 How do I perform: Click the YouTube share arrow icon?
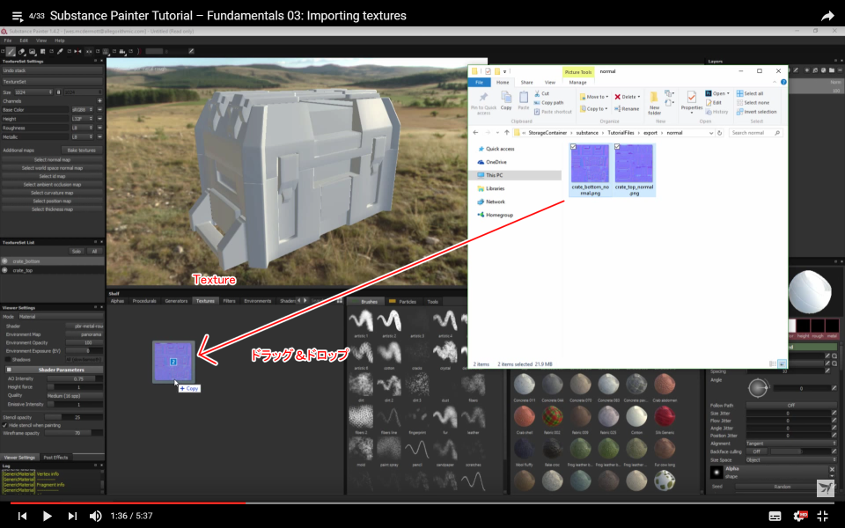coord(827,16)
